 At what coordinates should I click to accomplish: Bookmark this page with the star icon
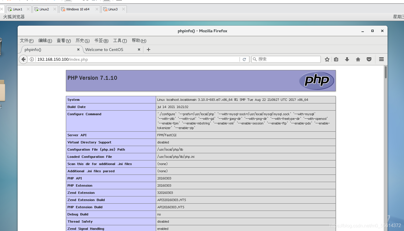[x=327, y=59]
